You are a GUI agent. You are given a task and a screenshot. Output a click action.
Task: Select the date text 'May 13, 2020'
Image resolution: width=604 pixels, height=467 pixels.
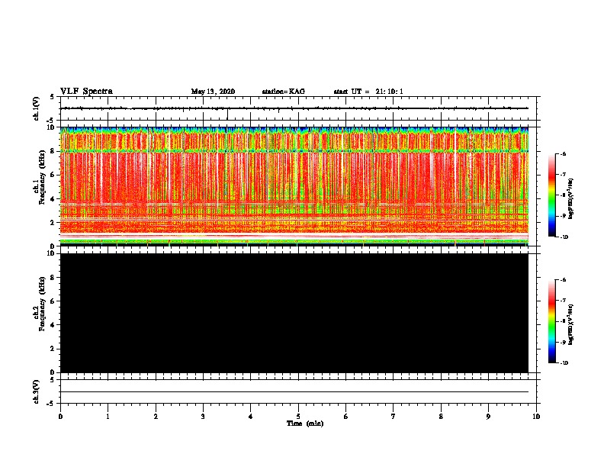click(x=213, y=92)
